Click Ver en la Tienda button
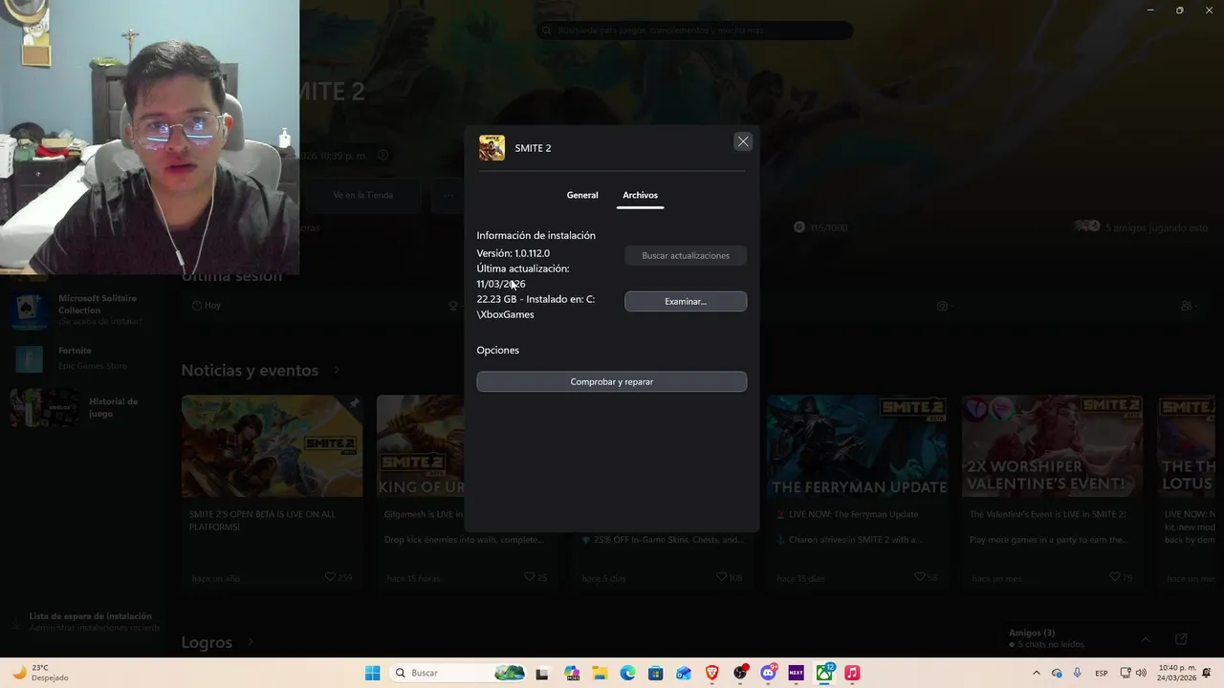Screen dimensions: 1224x688 [x=362, y=195]
